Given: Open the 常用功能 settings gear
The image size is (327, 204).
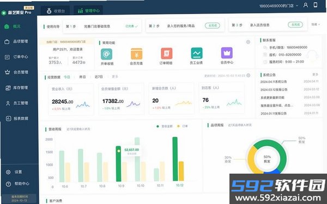Looking at the screenshot, I should click(x=248, y=42).
